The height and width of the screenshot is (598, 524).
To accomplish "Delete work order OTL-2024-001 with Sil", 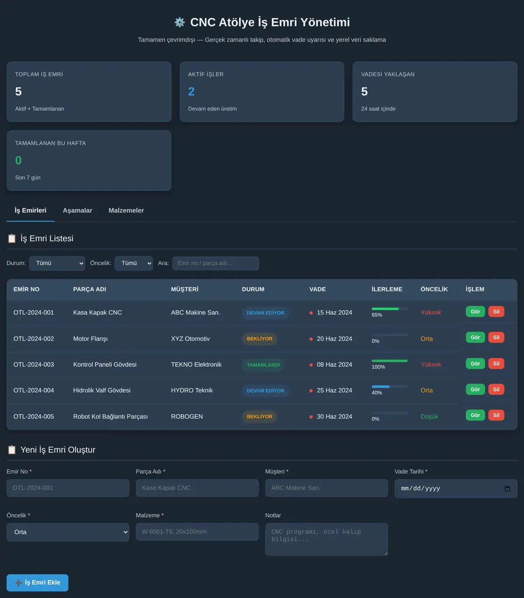I will (496, 312).
